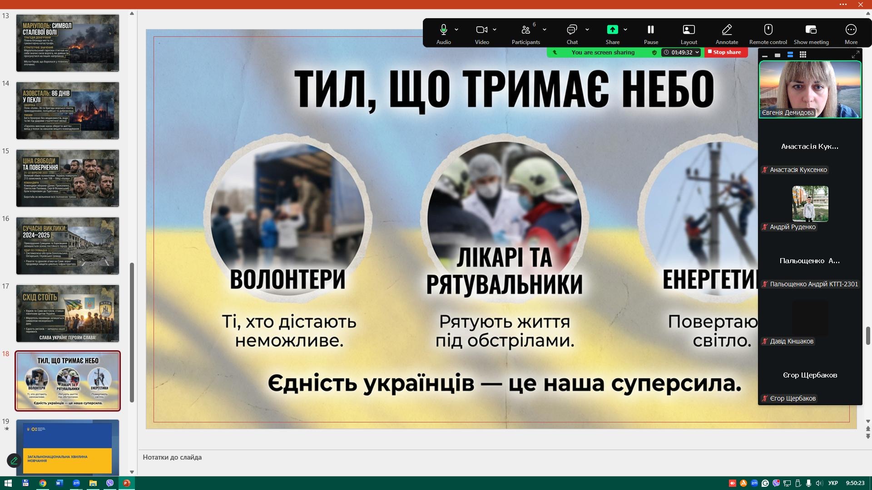Click the Remote control icon
Viewport: 872px width, 490px height.
pos(768,30)
